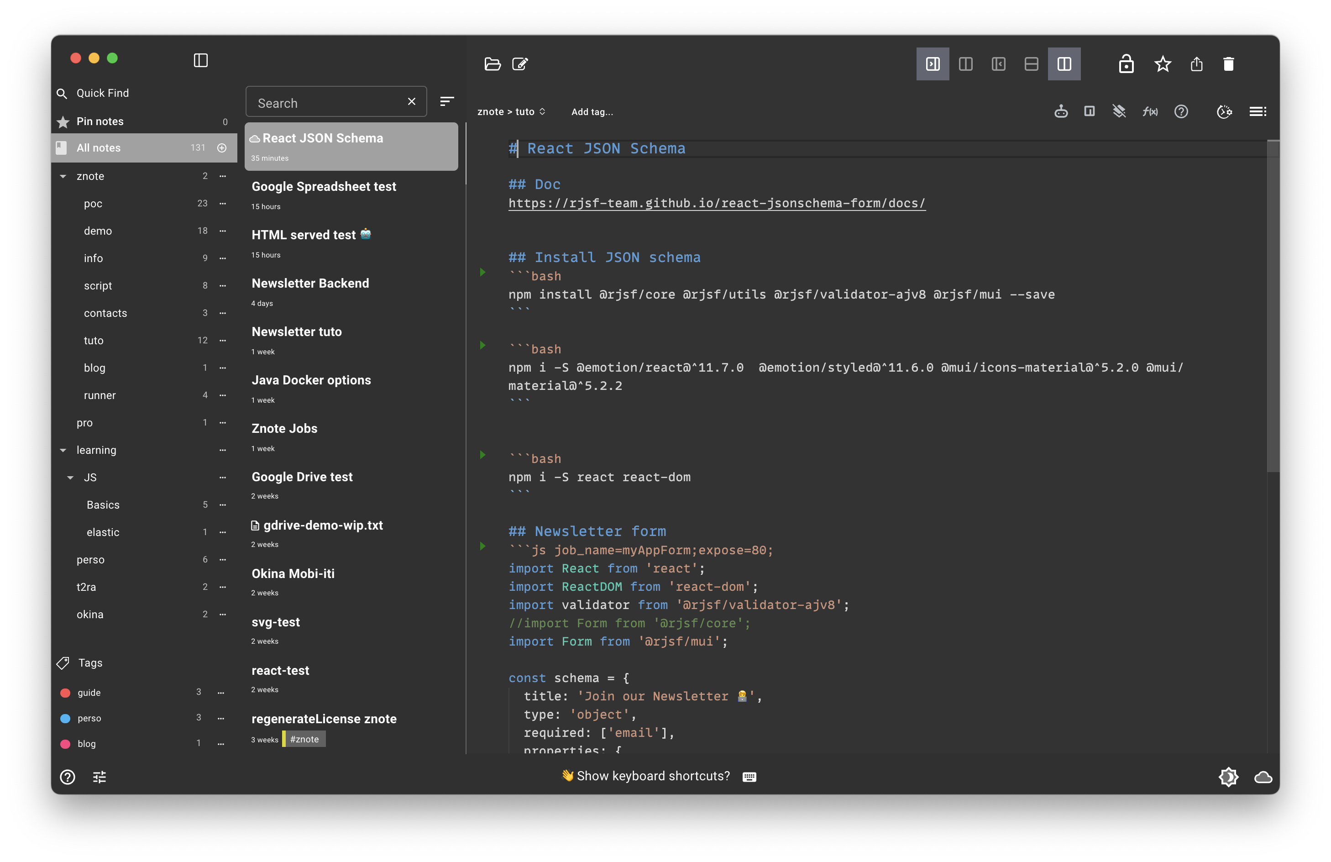Toggle the horizontal split layout icon
Image resolution: width=1331 pixels, height=862 pixels.
click(1031, 64)
